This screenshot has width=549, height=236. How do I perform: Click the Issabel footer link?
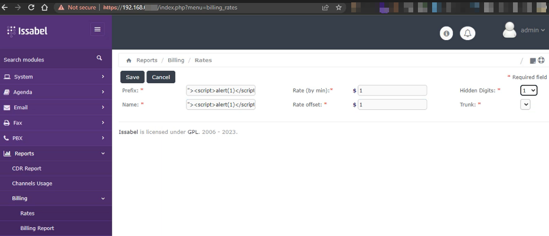coord(129,132)
